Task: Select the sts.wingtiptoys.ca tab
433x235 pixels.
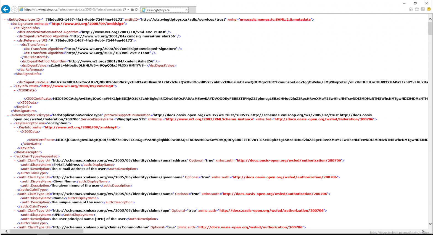Action: pyautogui.click(x=163, y=10)
